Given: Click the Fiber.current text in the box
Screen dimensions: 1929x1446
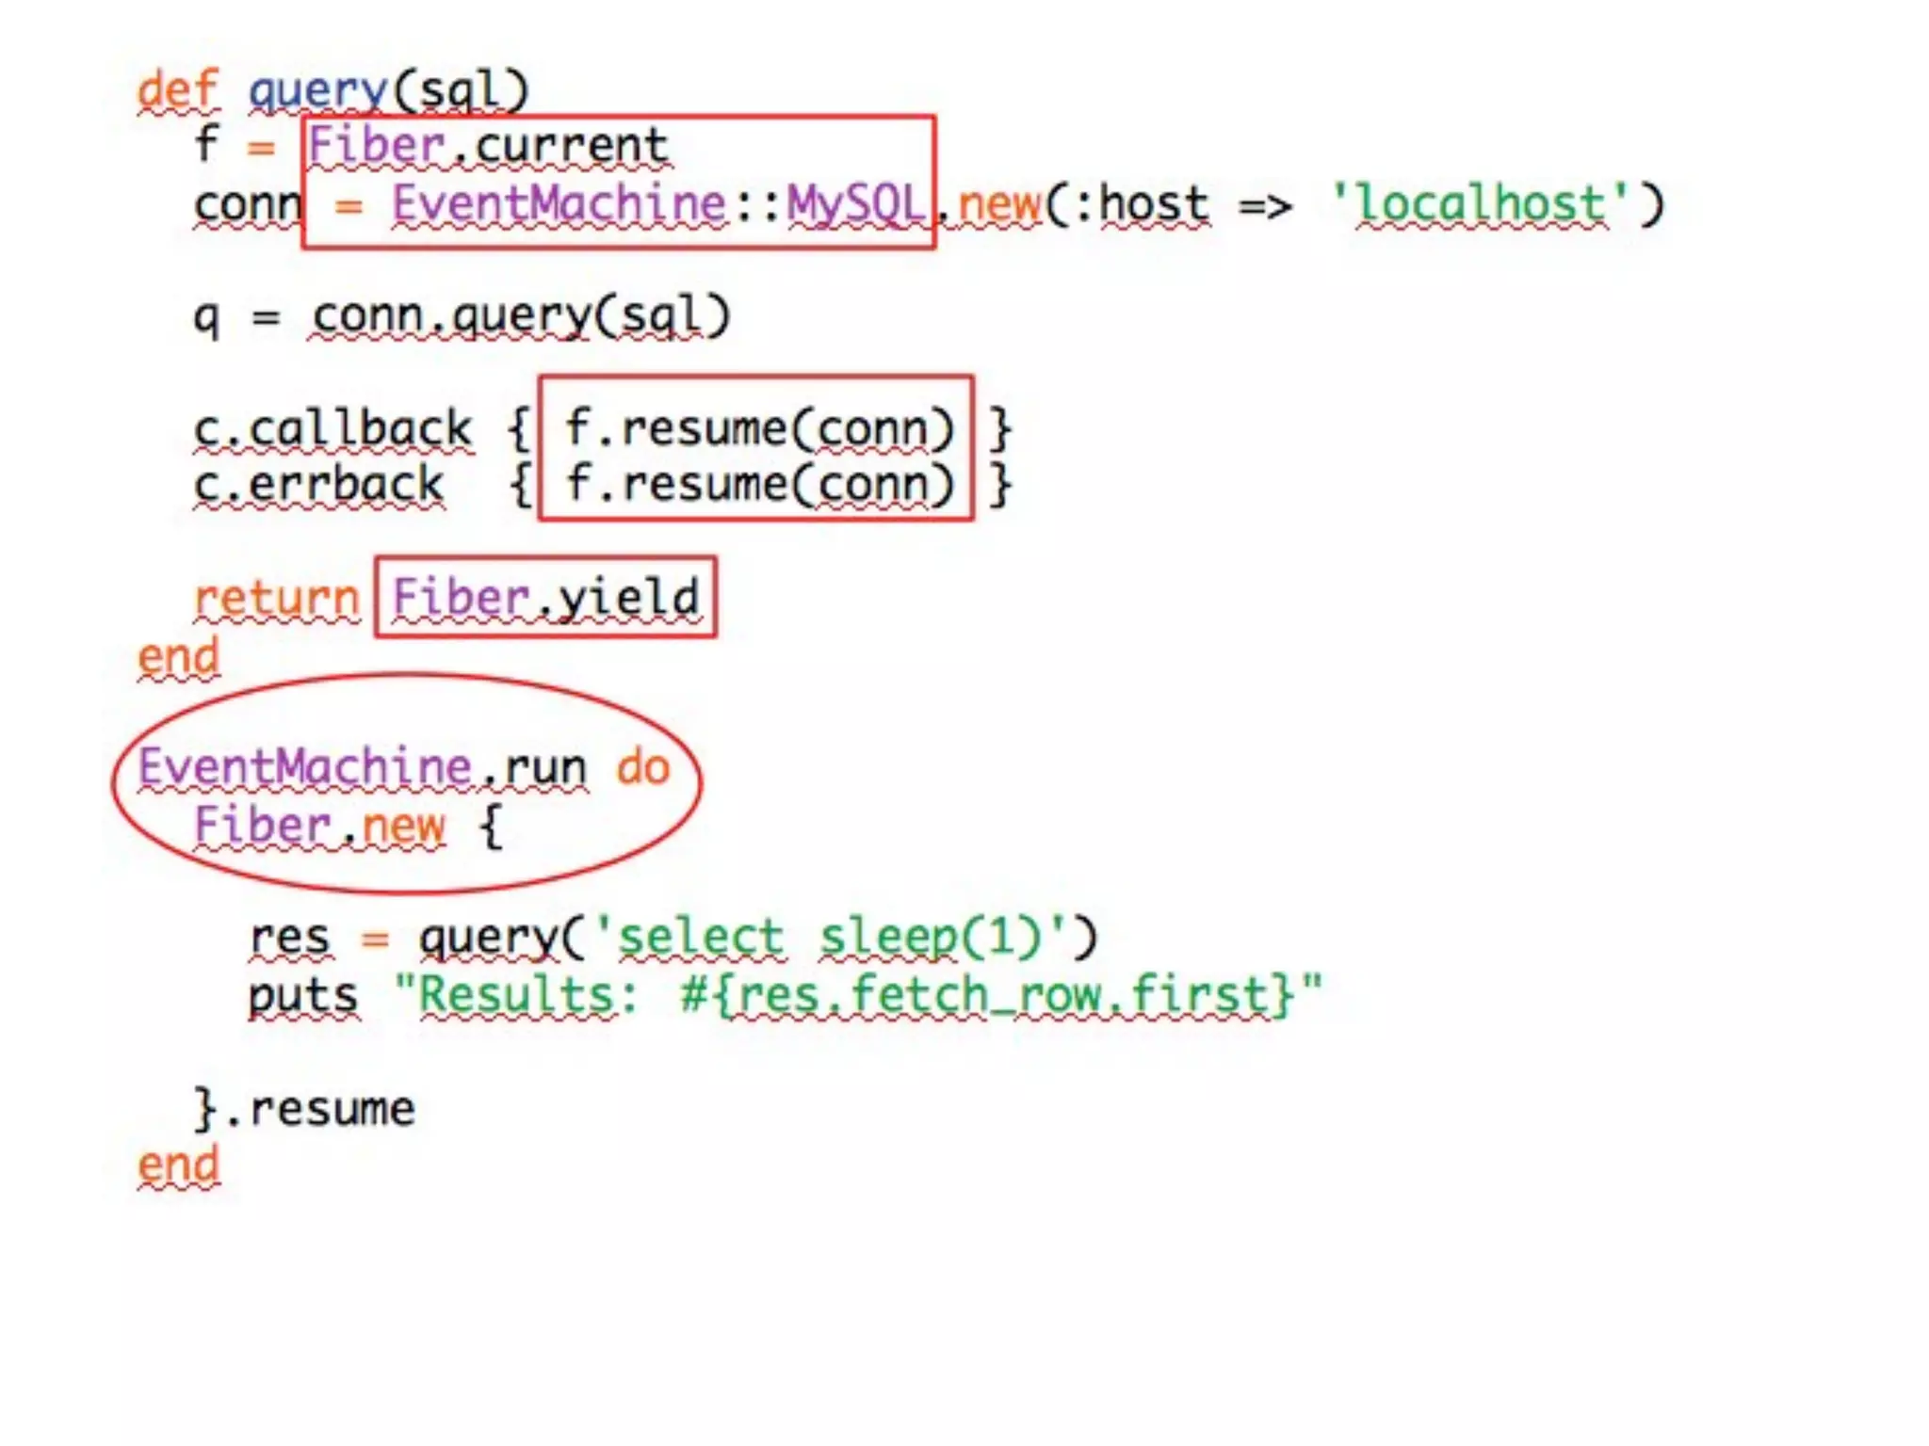Looking at the screenshot, I should tap(488, 146).
